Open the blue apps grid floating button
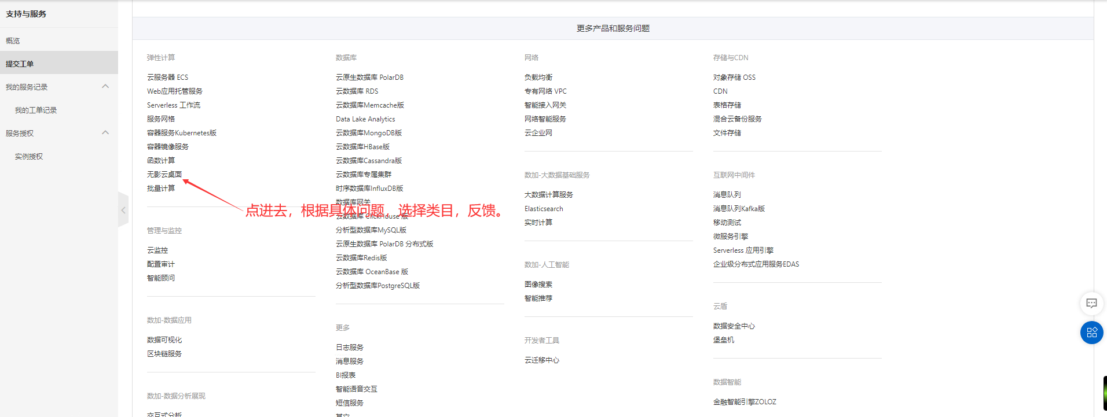Screen dimensions: 1107x417 [1091, 333]
